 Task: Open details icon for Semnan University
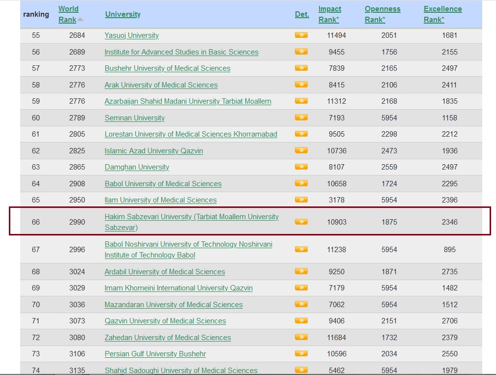[301, 117]
